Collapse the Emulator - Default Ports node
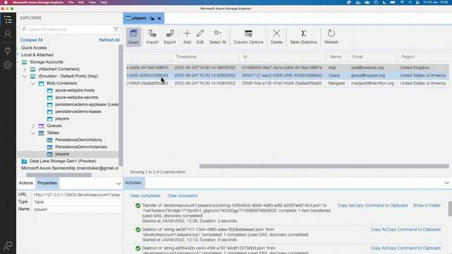Image resolution: width=452 pixels, height=254 pixels. (x=25, y=76)
